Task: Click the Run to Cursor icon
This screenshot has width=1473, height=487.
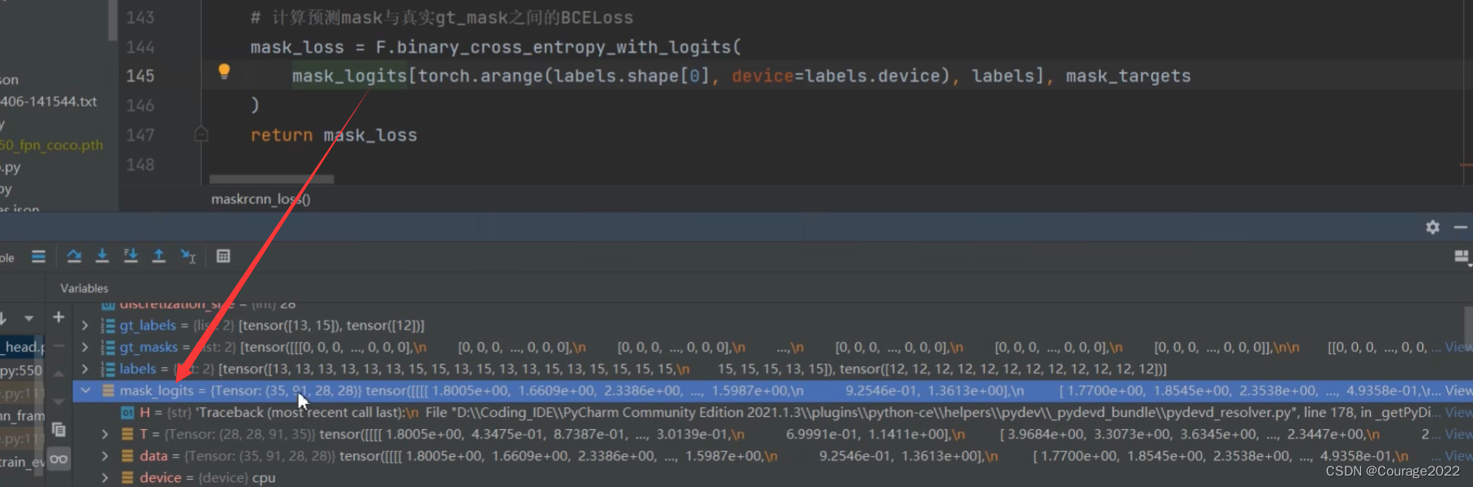Action: pyautogui.click(x=189, y=256)
